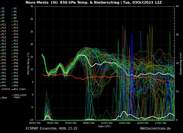The width and height of the screenshot is (183, 133).
Task: Select P35 in the legend
Action: pos(4,63)
